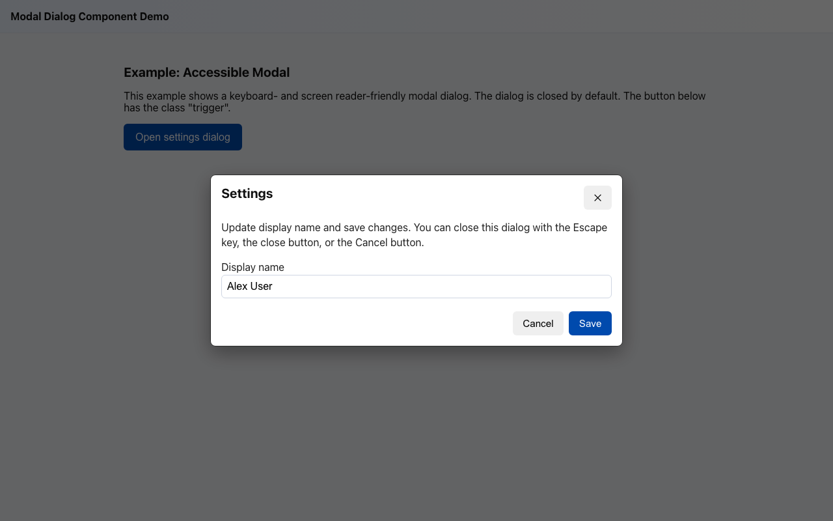The height and width of the screenshot is (521, 833).
Task: Click the Save action in the dialog footer
Action: click(x=590, y=323)
